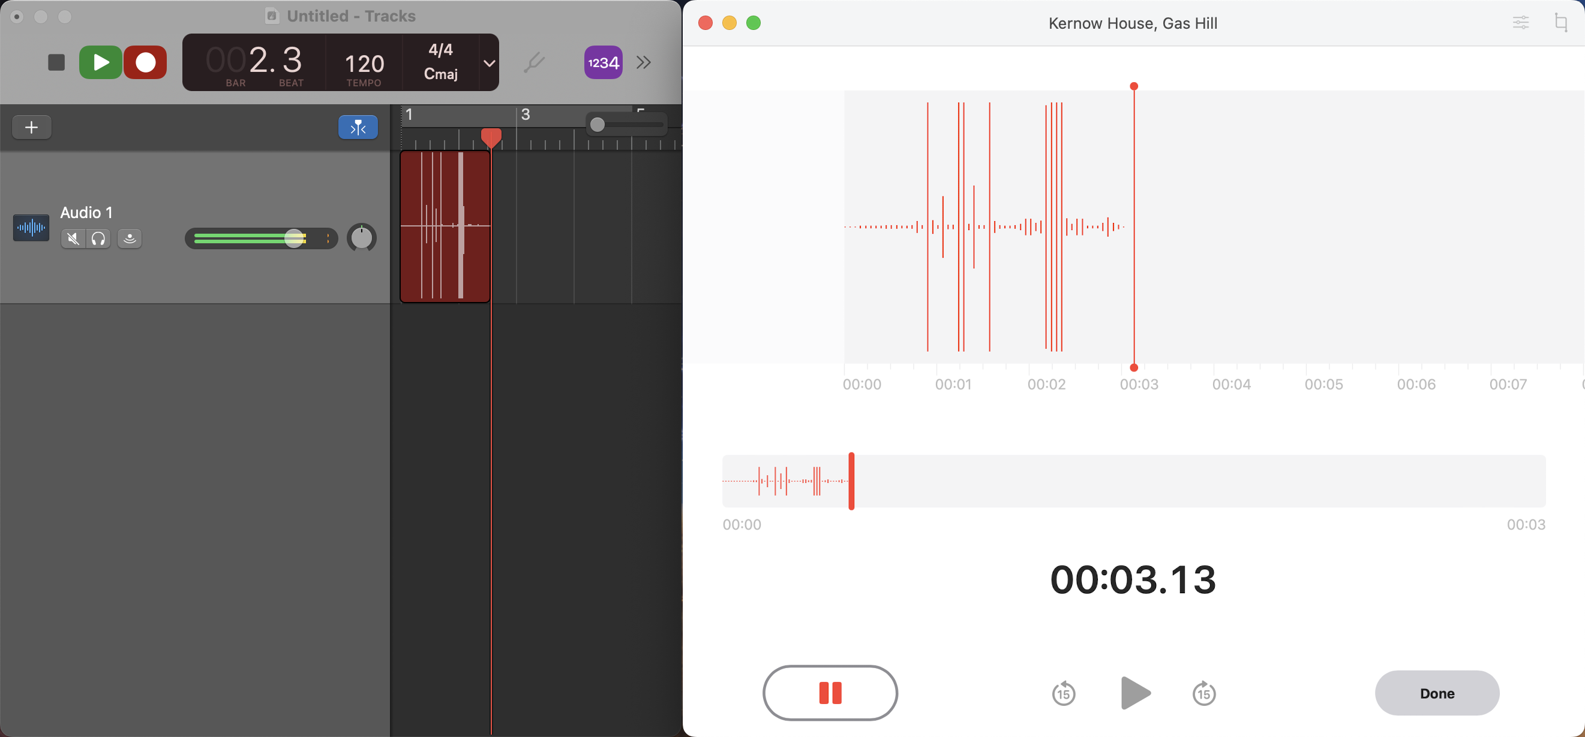
Task: Open the tuner tool
Action: click(533, 62)
